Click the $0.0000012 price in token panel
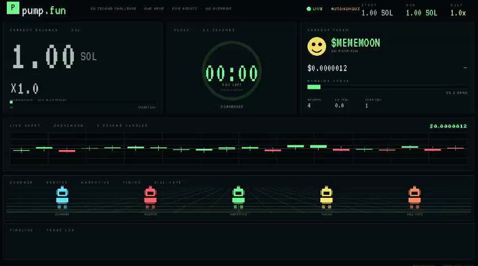Viewport: 478px width, 266px height. pyautogui.click(x=327, y=68)
